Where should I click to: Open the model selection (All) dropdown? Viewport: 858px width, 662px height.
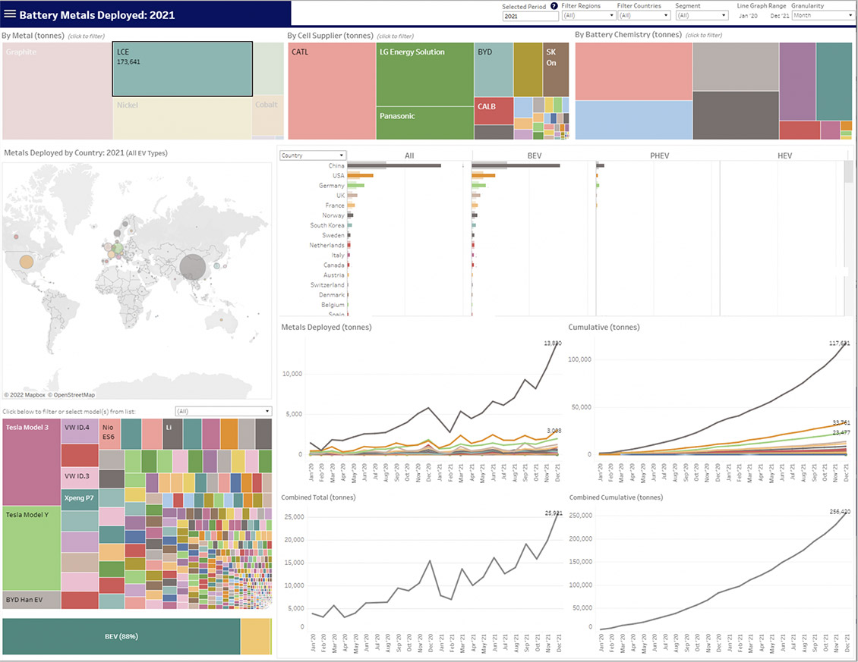tap(222, 411)
